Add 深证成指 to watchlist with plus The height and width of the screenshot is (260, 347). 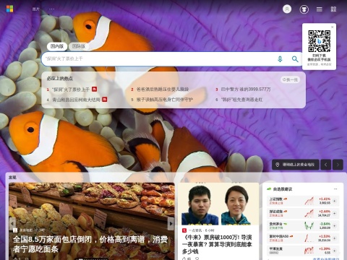[335, 213]
